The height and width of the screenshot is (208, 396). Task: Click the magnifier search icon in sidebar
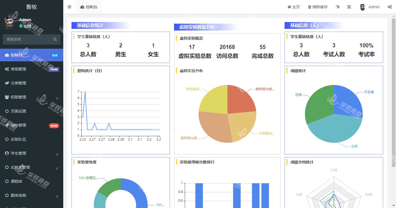point(55,39)
